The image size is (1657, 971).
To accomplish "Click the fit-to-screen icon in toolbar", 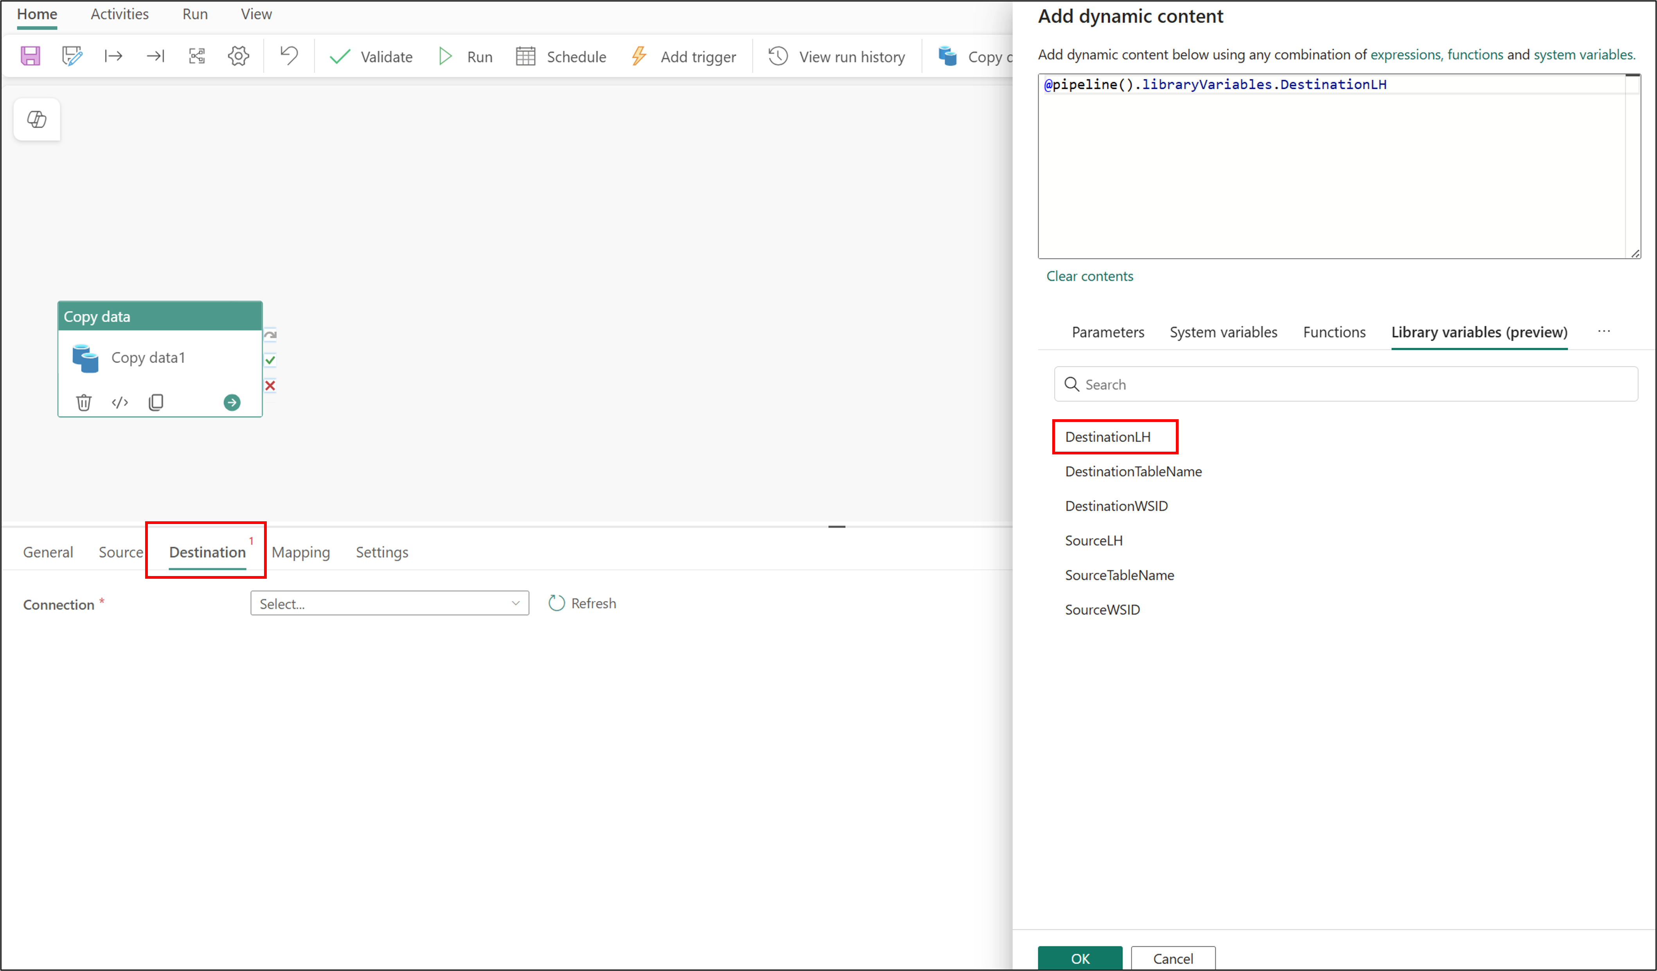I will point(197,56).
